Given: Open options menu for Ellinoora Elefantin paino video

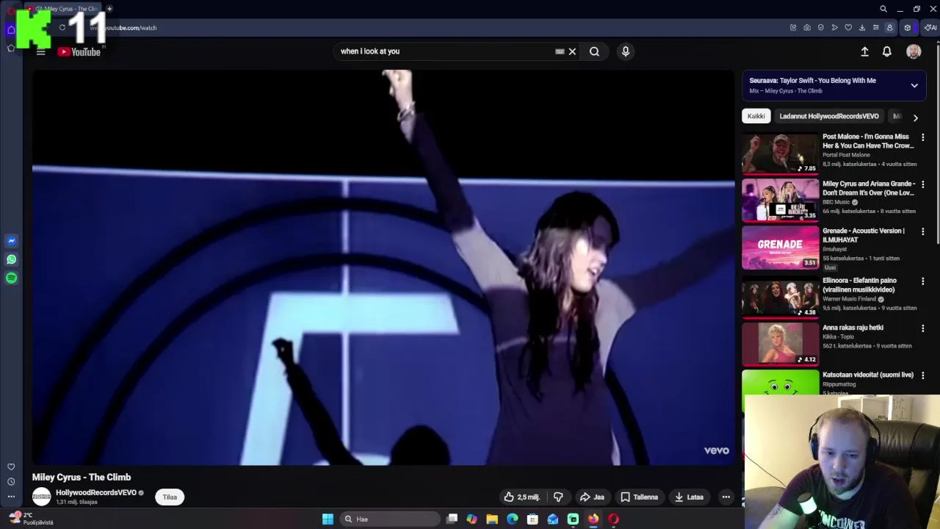Looking at the screenshot, I should [x=923, y=281].
